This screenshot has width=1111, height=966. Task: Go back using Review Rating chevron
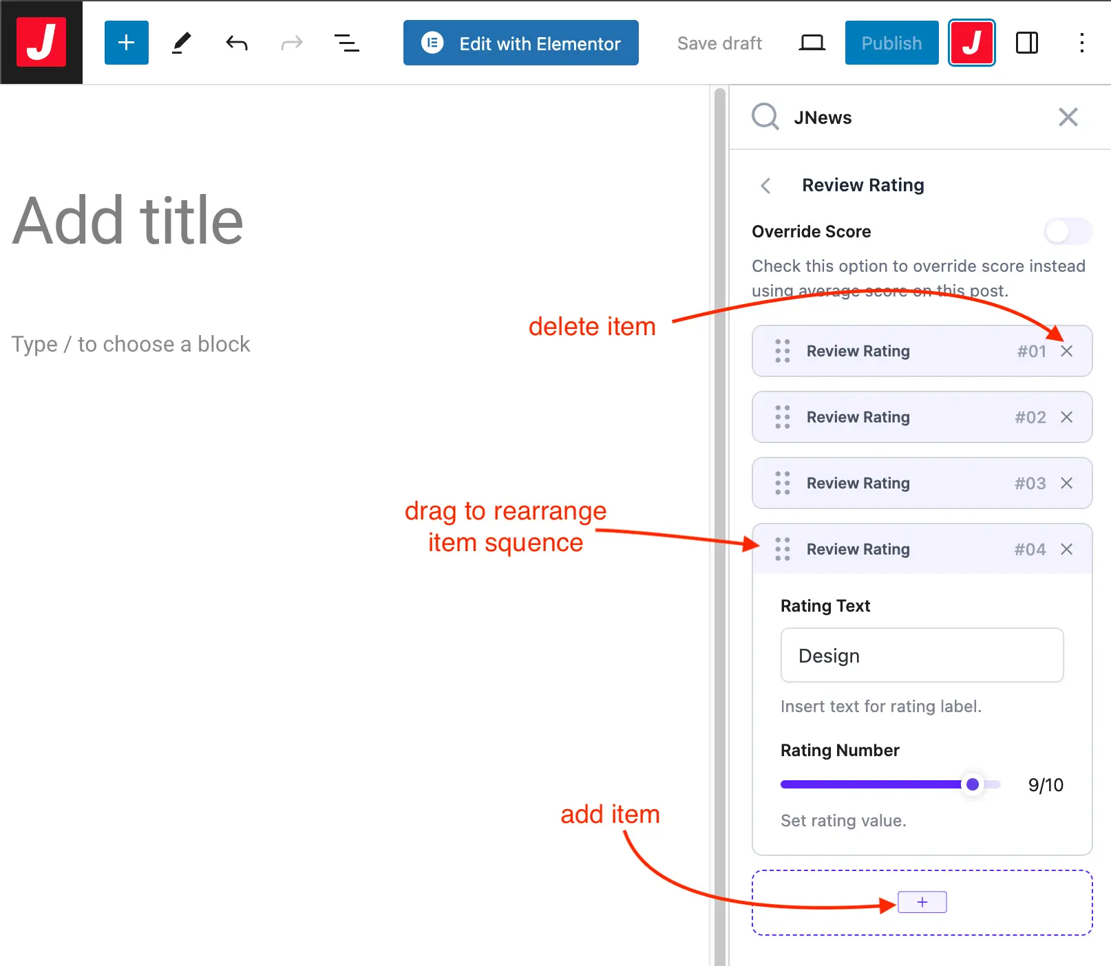(765, 185)
